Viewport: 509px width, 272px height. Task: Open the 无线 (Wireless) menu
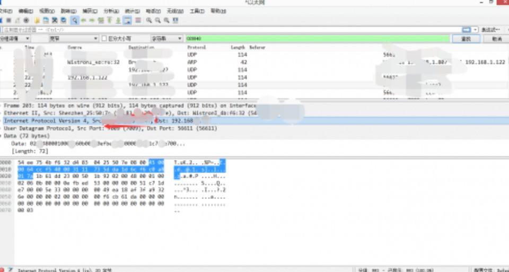[175, 11]
